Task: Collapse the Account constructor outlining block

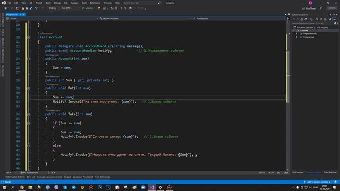Action: [x=28, y=59]
